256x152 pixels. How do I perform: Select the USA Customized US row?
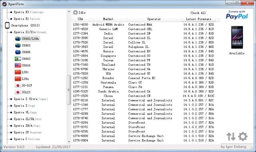143,74
